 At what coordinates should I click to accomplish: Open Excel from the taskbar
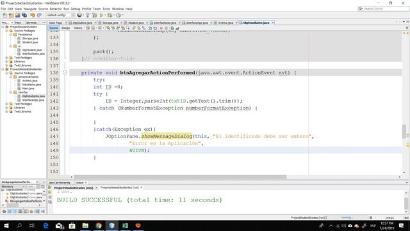pyautogui.click(x=125, y=225)
